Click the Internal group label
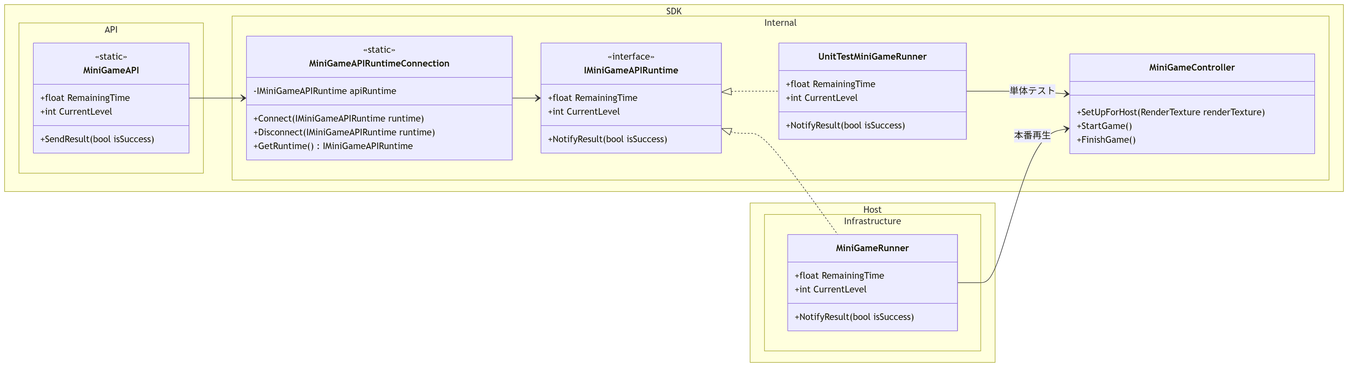Screen dimensions: 1348x367 pyautogui.click(x=780, y=22)
